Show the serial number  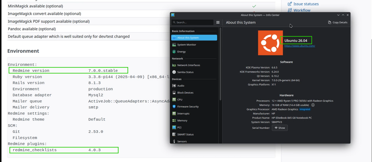click(x=280, y=128)
